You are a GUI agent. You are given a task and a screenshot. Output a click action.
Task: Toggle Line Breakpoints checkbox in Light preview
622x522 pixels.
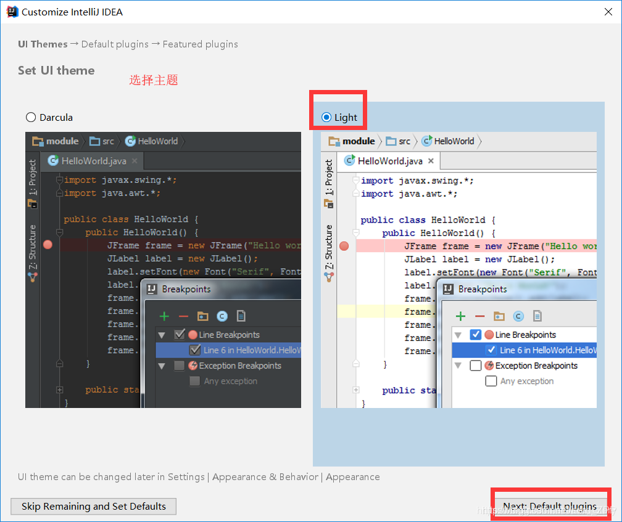pyautogui.click(x=476, y=335)
